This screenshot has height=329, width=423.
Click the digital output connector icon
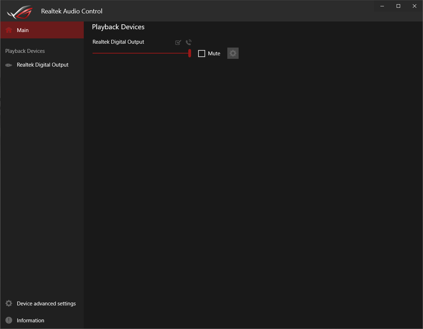(9, 65)
